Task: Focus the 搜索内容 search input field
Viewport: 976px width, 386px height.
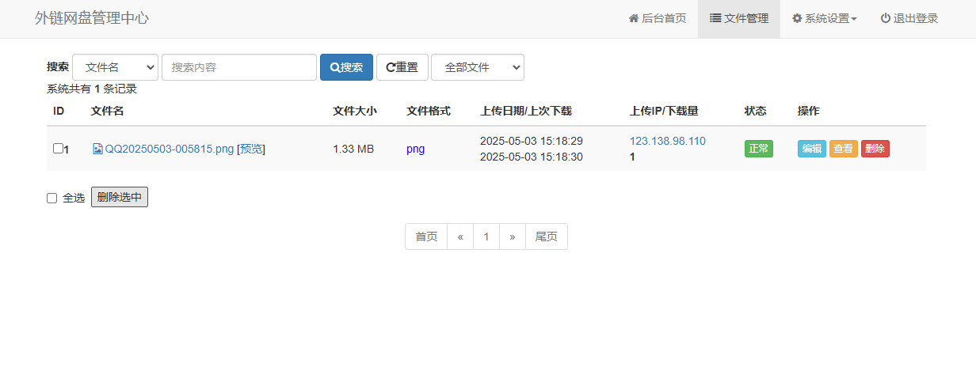Action: [238, 67]
